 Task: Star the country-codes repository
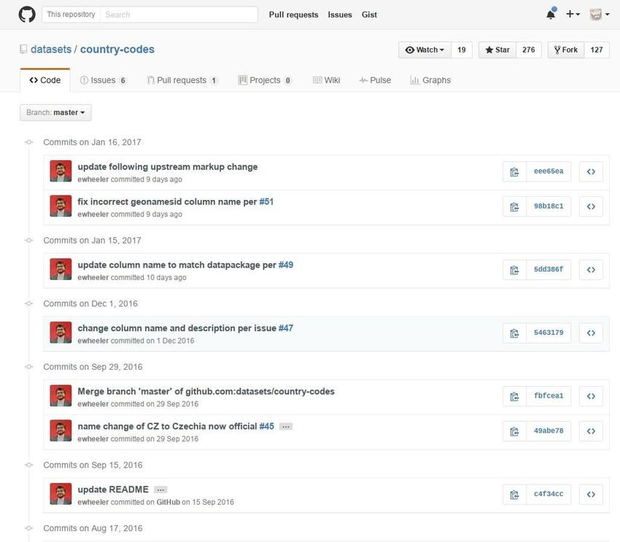point(497,50)
